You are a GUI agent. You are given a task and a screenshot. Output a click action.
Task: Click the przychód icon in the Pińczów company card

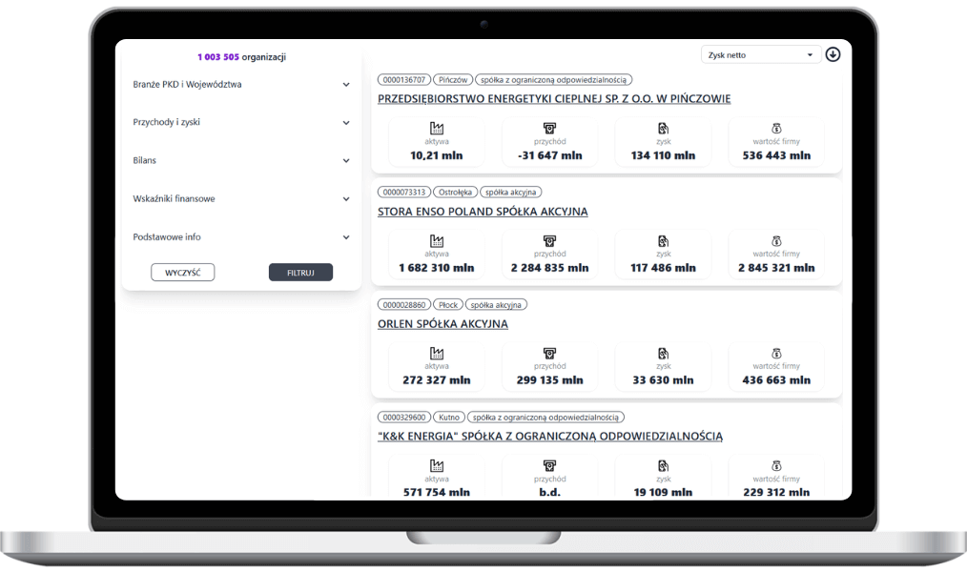click(549, 128)
